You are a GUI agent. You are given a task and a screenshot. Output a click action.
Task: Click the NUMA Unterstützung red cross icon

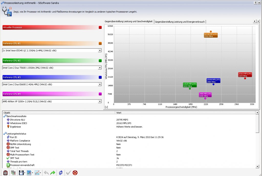(x=8, y=144)
